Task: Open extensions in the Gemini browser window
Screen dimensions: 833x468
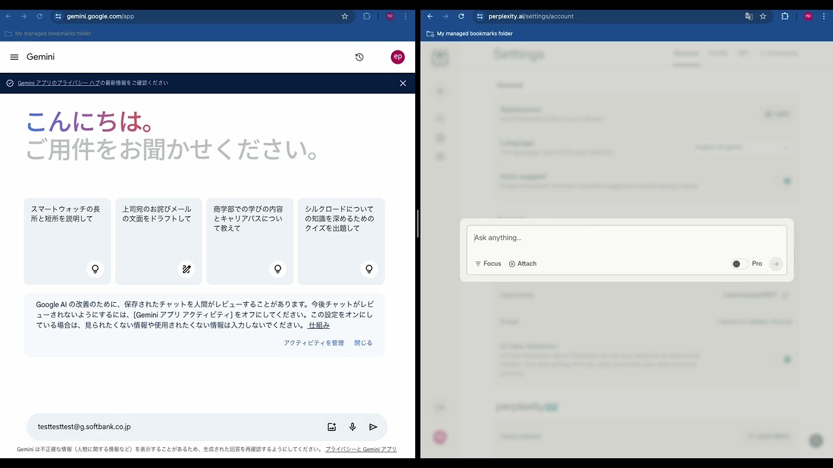Action: point(367,16)
